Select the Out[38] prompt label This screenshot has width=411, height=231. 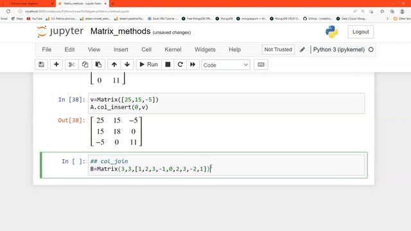71,120
